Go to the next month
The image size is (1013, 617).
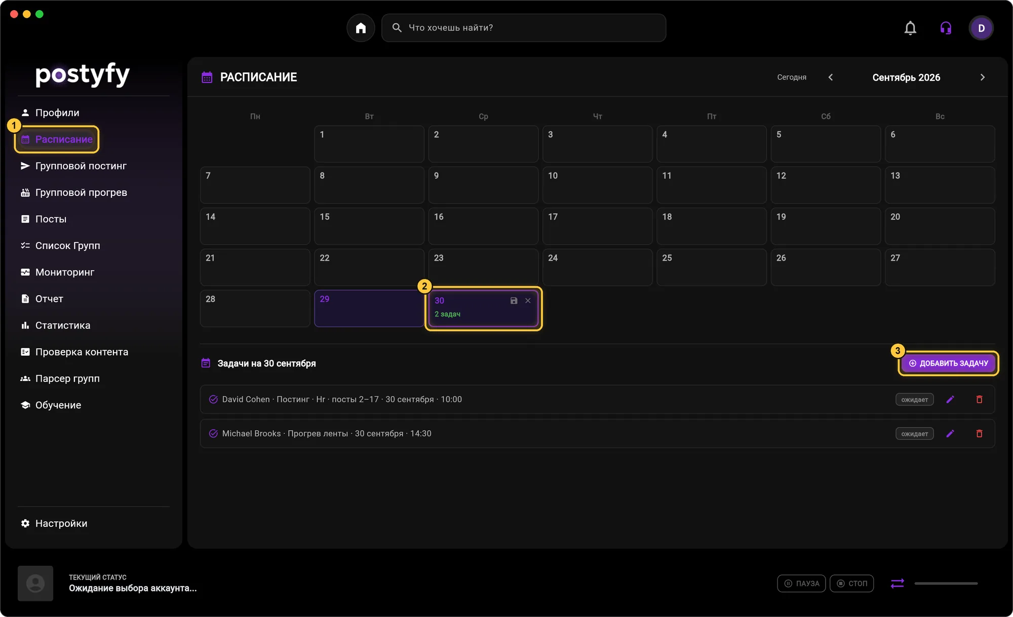point(982,77)
